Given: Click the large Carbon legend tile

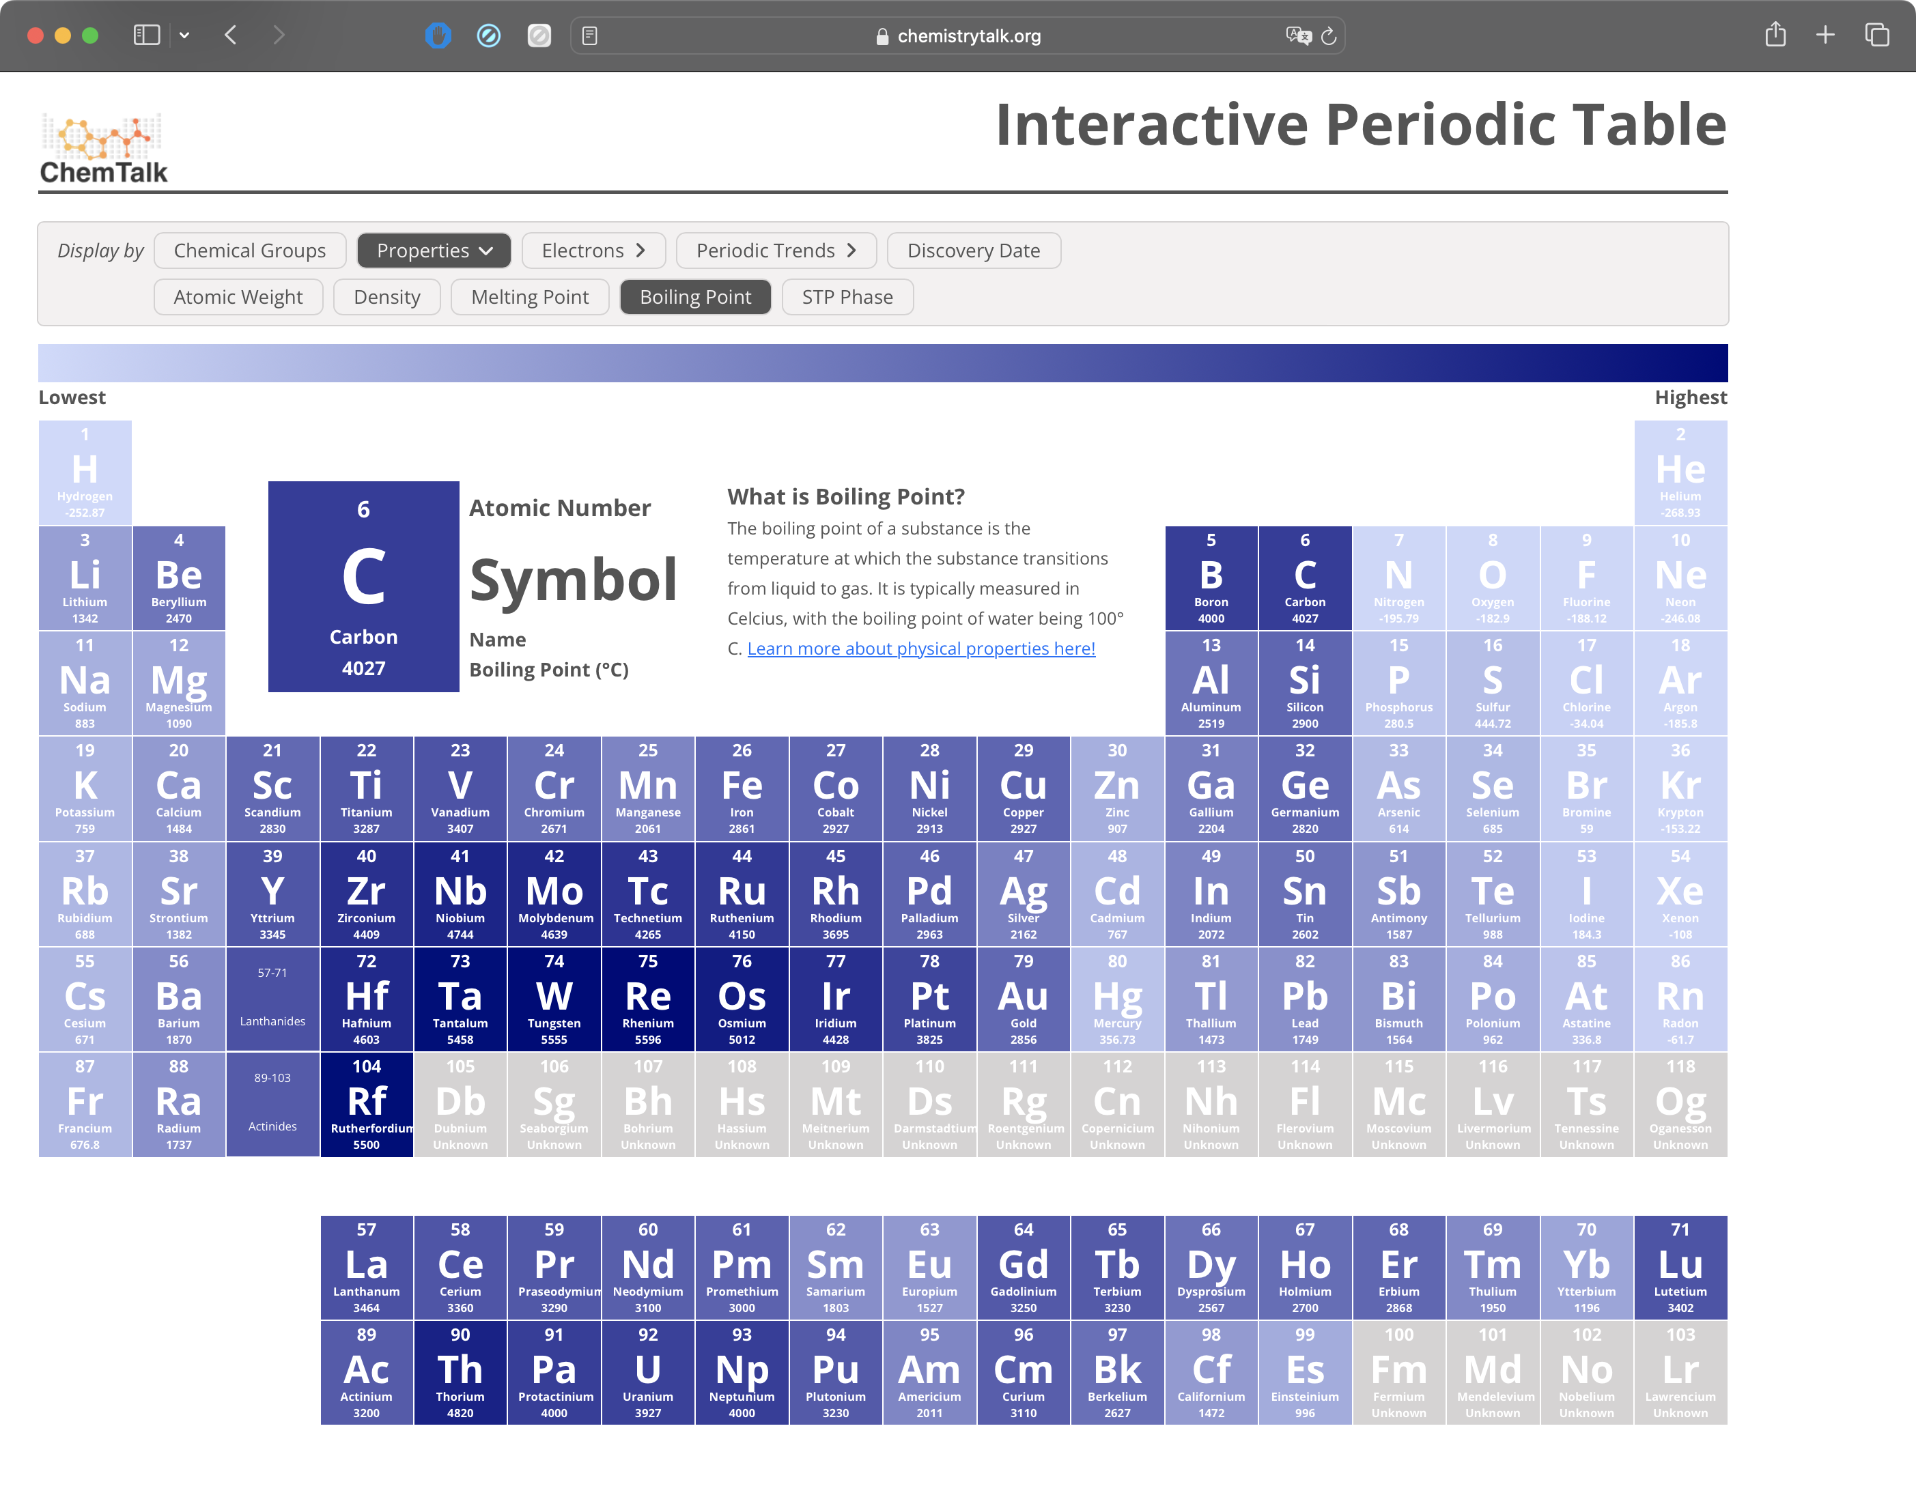Looking at the screenshot, I should (363, 586).
